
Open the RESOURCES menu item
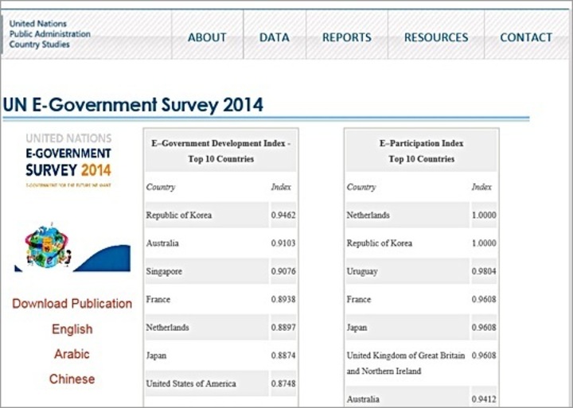pos(436,37)
